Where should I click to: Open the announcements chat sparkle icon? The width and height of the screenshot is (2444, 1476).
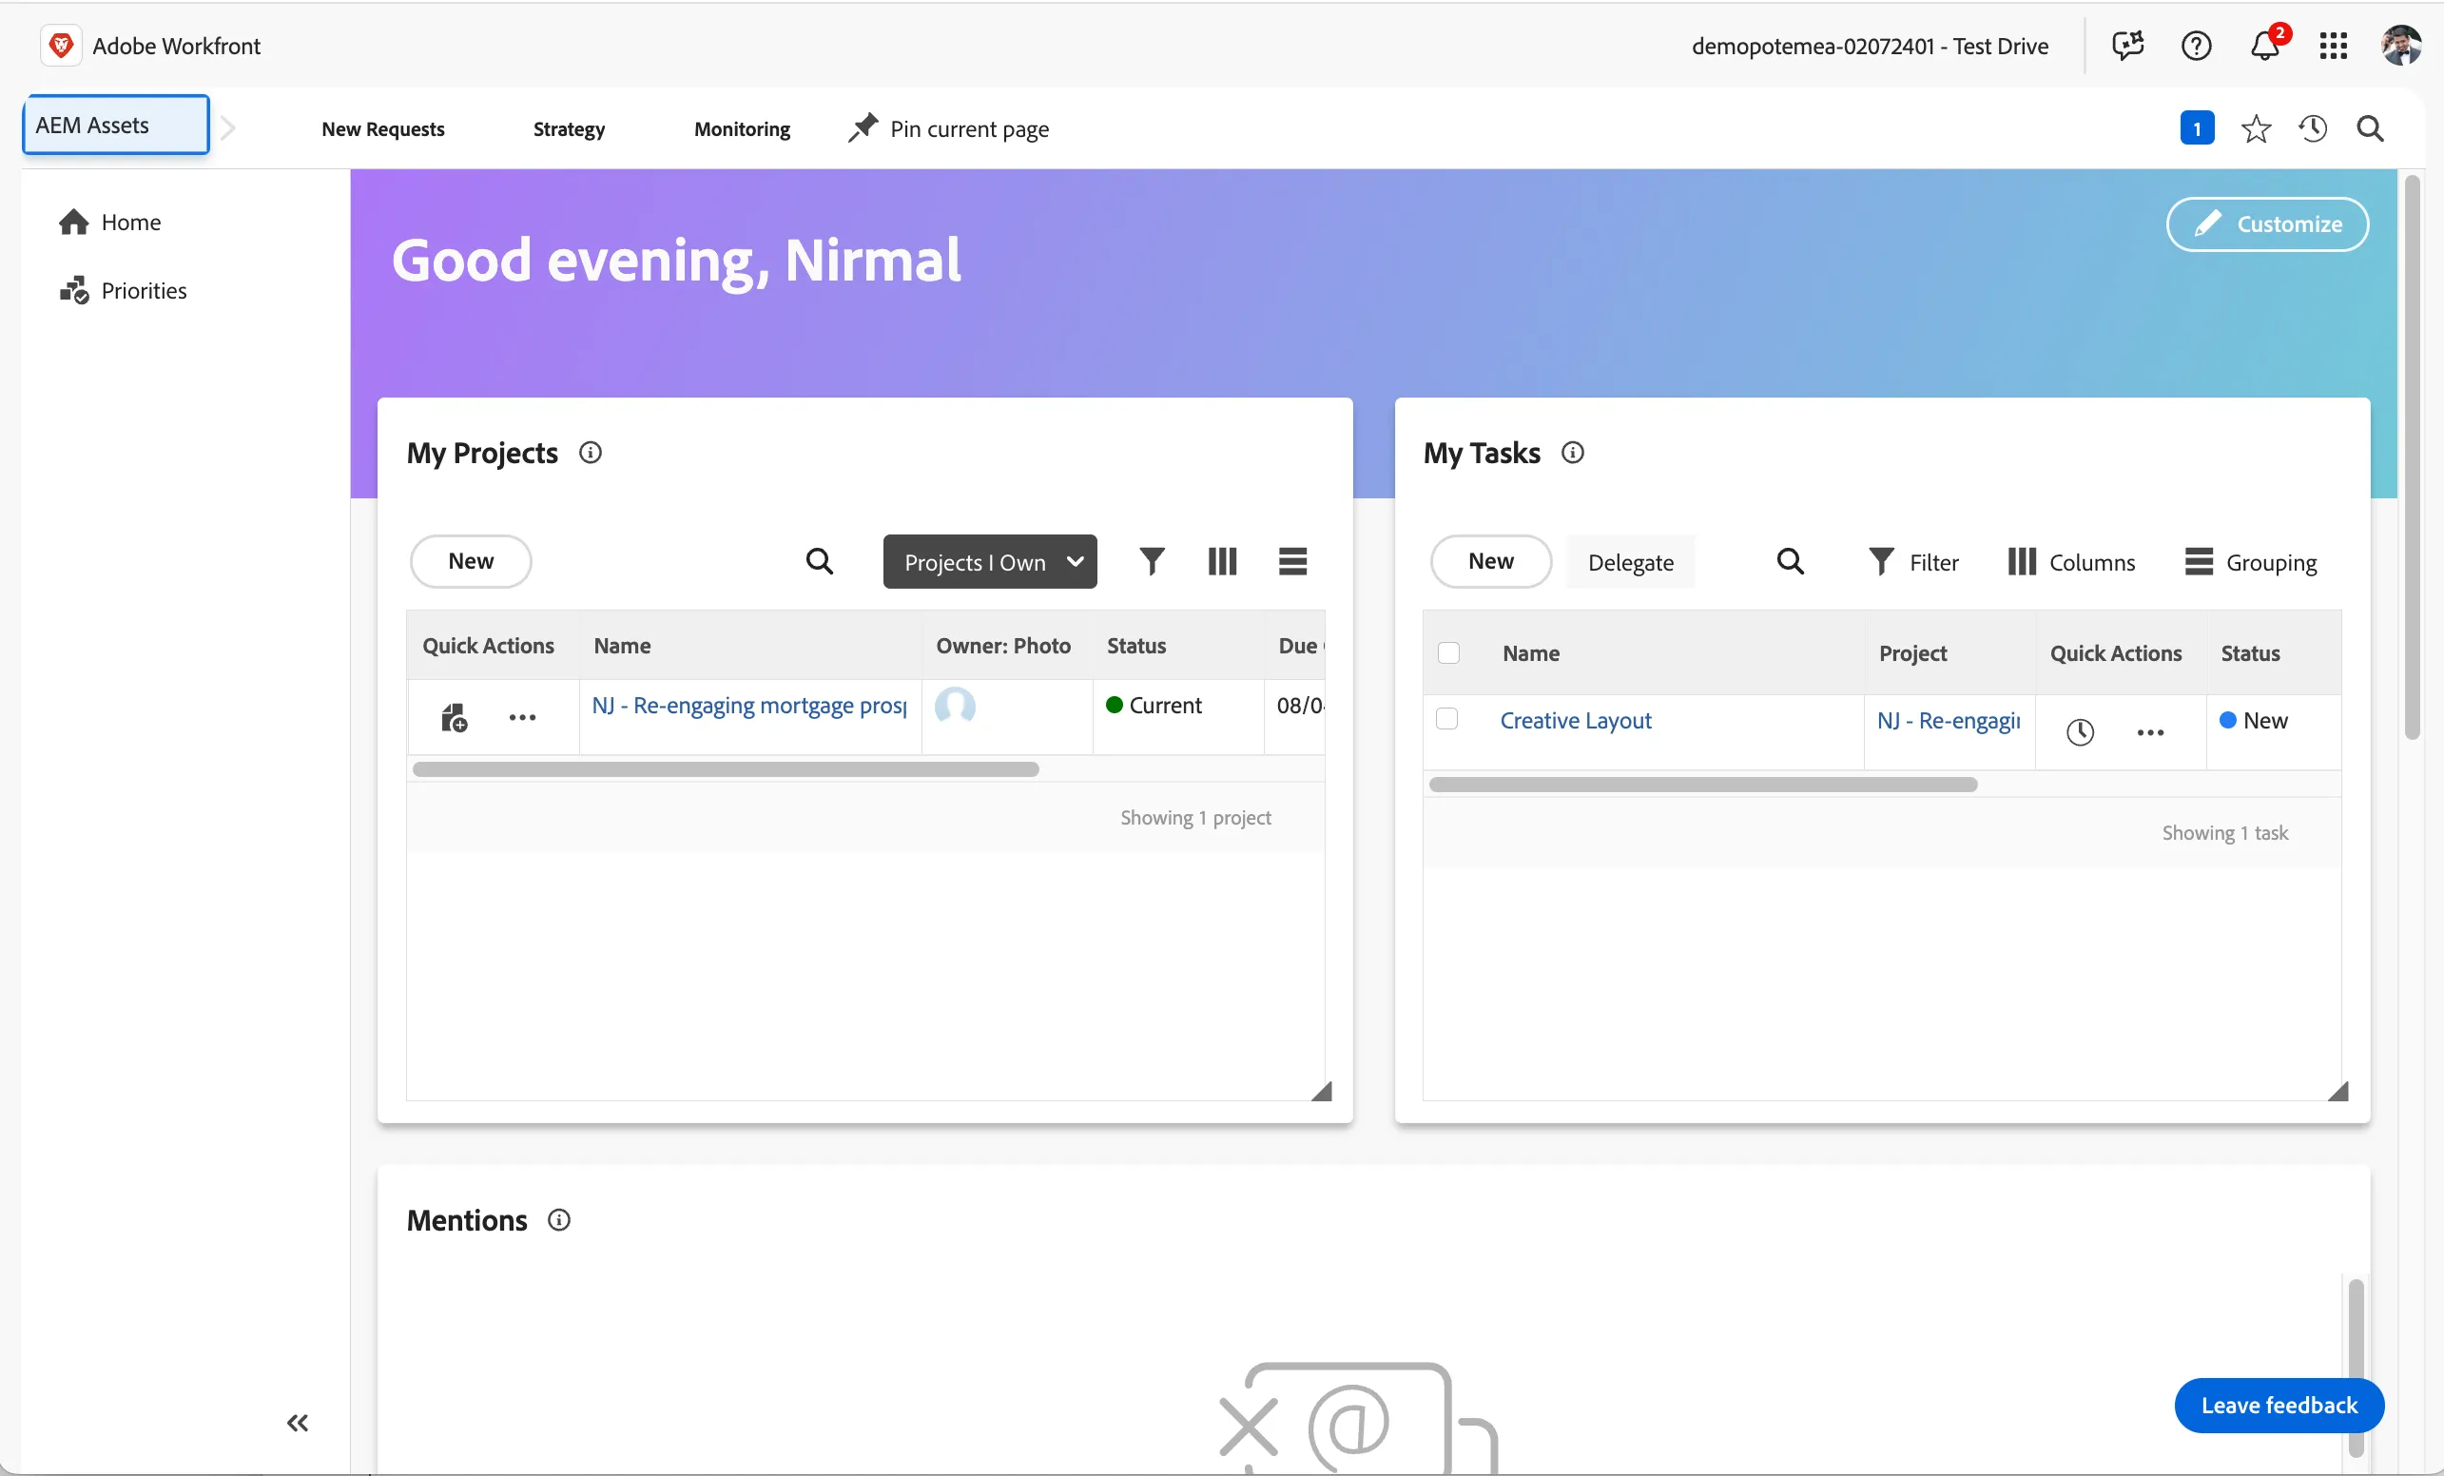point(2127,46)
